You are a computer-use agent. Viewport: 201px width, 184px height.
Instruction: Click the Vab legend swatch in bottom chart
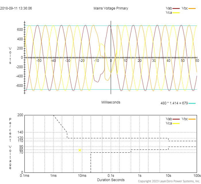pos(176,119)
